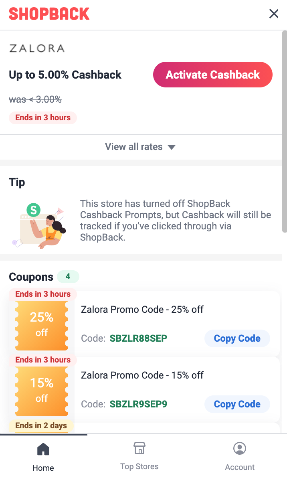Click the 25% off coupon ticket icon
Screen dimensions: 287x478
click(x=42, y=325)
